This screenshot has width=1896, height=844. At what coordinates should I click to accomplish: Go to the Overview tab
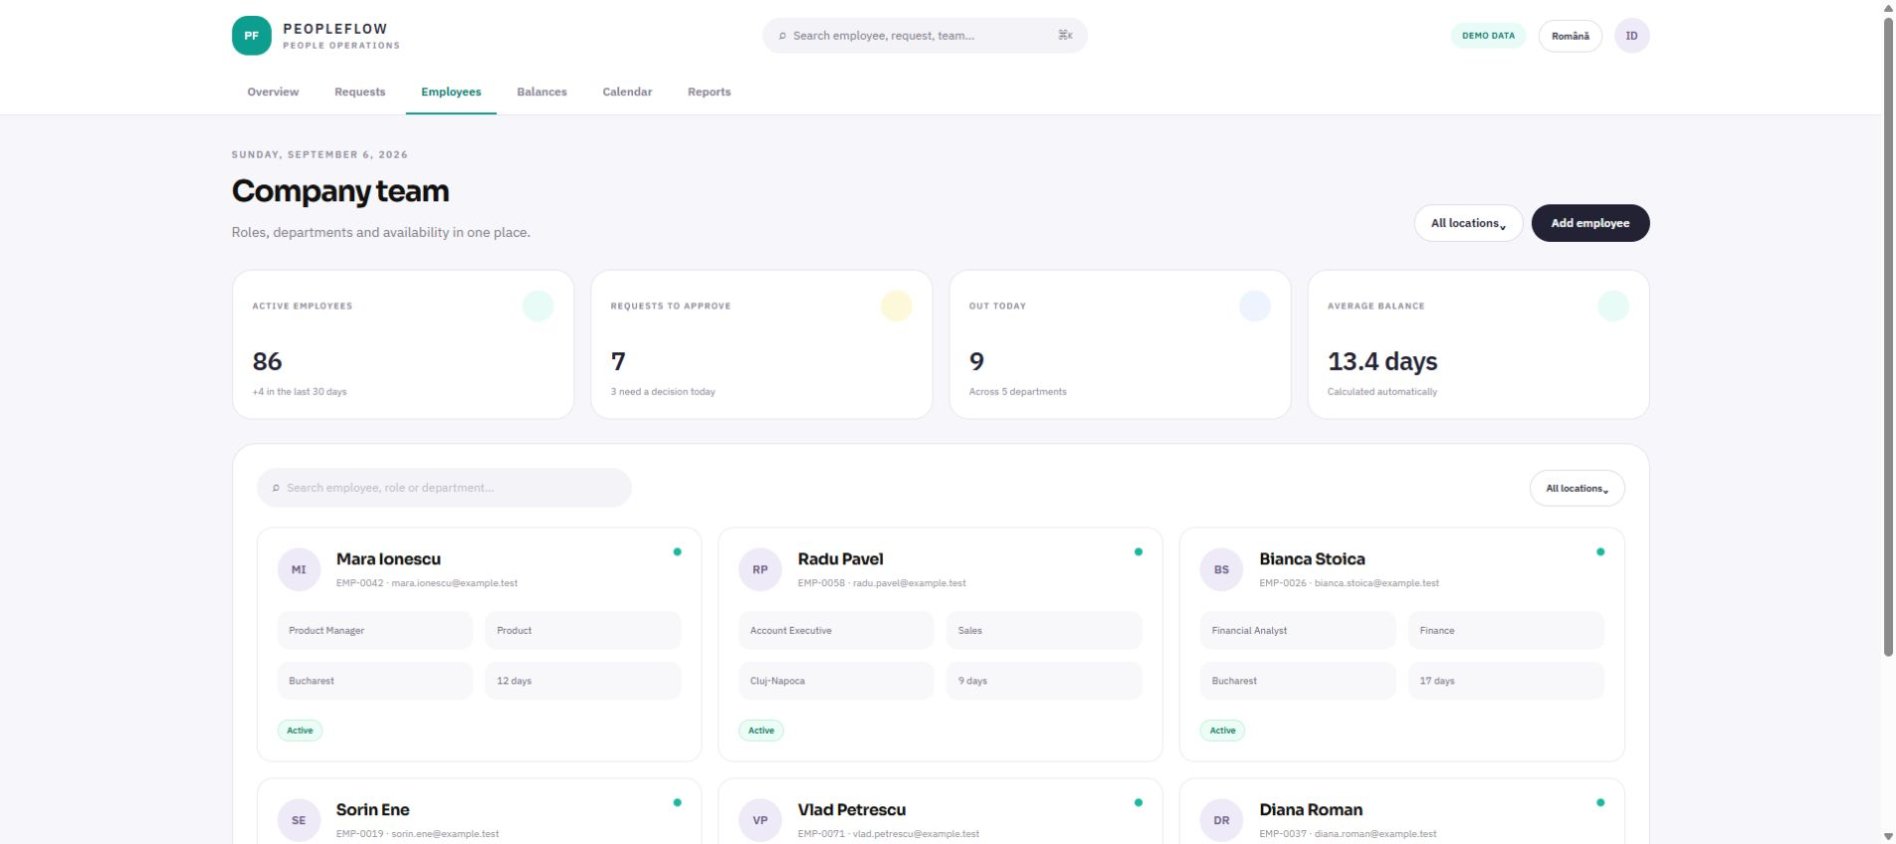(273, 92)
